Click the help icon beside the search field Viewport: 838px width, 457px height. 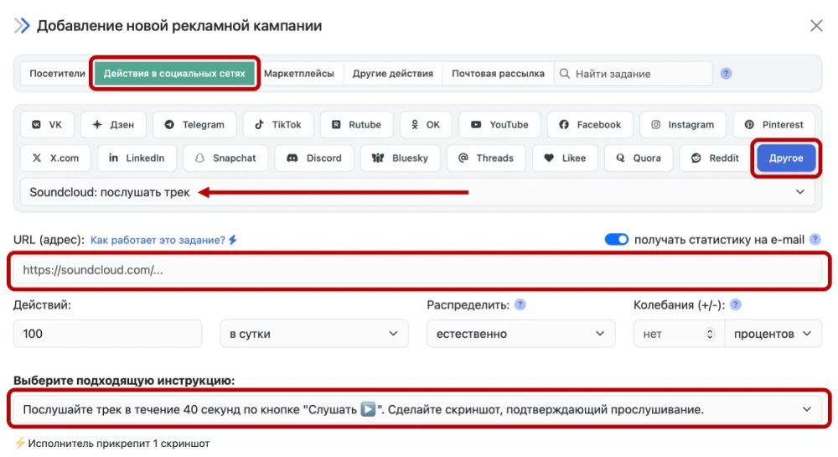pyautogui.click(x=726, y=74)
